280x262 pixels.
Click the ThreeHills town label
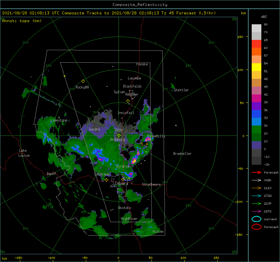pyautogui.click(x=156, y=136)
